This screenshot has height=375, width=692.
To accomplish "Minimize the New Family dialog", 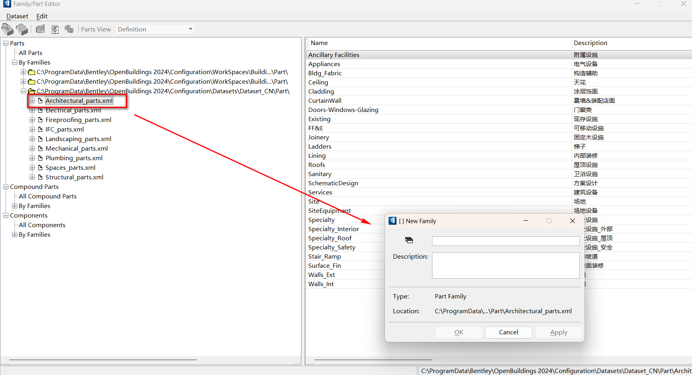I will point(526,221).
